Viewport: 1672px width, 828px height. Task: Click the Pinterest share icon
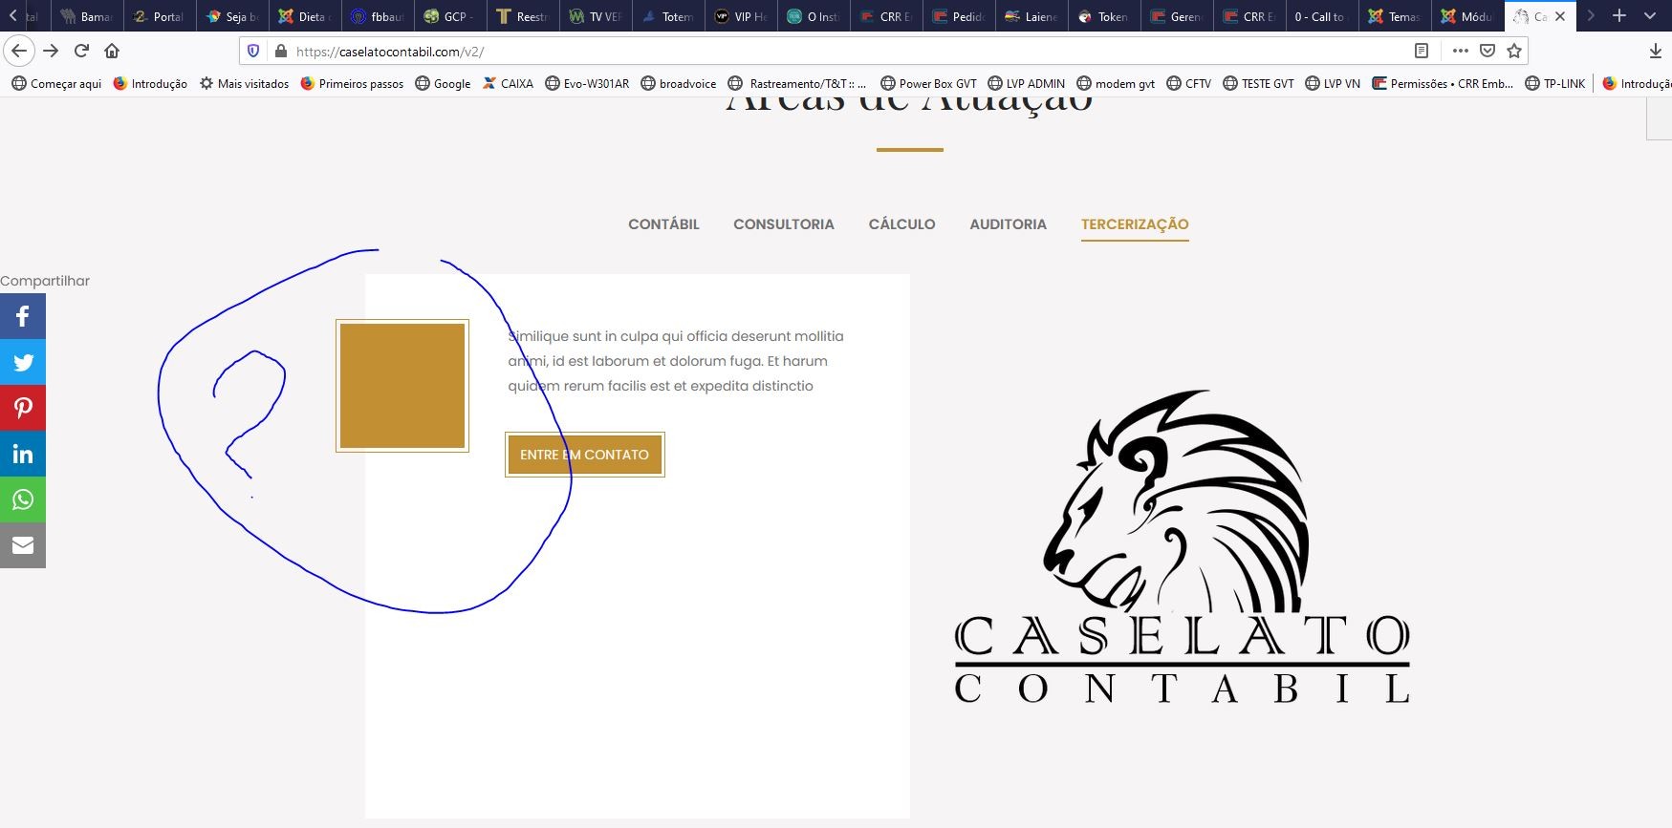[23, 408]
